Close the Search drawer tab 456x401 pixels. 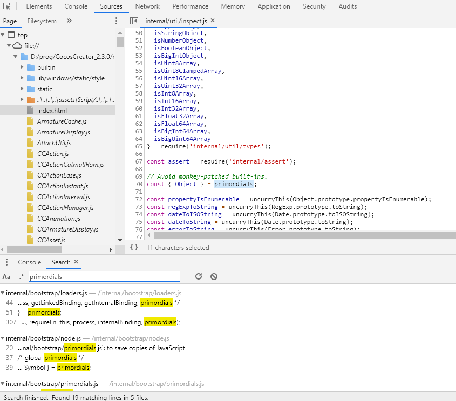click(x=76, y=262)
